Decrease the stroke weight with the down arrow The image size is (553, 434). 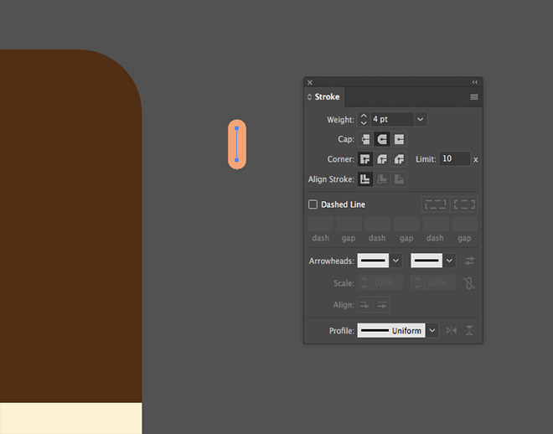pos(364,123)
